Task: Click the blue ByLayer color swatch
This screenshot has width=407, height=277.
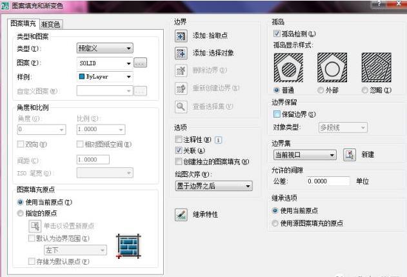Action: pos(82,76)
